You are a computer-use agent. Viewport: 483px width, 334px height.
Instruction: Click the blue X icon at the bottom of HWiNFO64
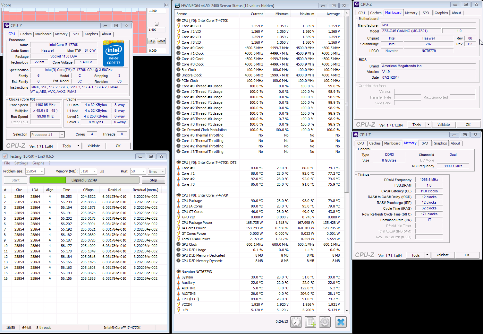point(341,322)
